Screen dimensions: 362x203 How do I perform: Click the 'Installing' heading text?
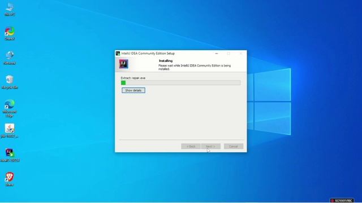pyautogui.click(x=166, y=61)
